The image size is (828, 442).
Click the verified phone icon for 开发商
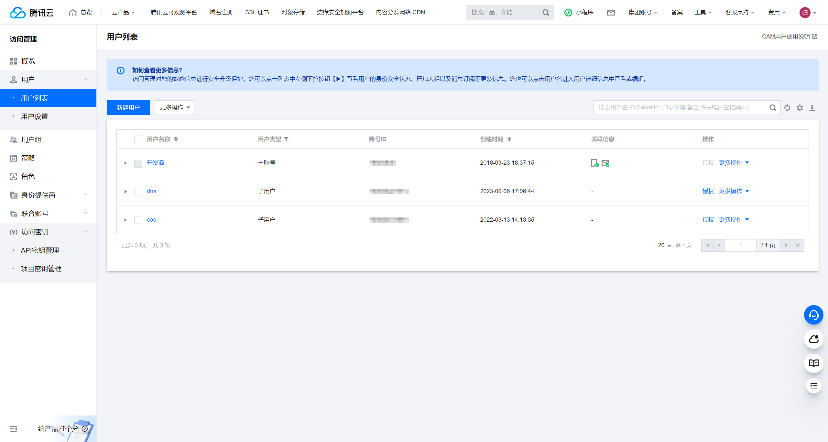click(x=595, y=163)
